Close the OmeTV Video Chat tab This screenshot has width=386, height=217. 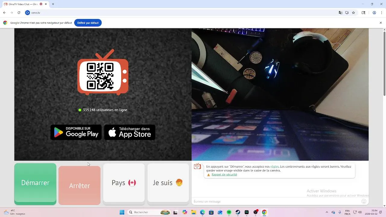(x=46, y=4)
